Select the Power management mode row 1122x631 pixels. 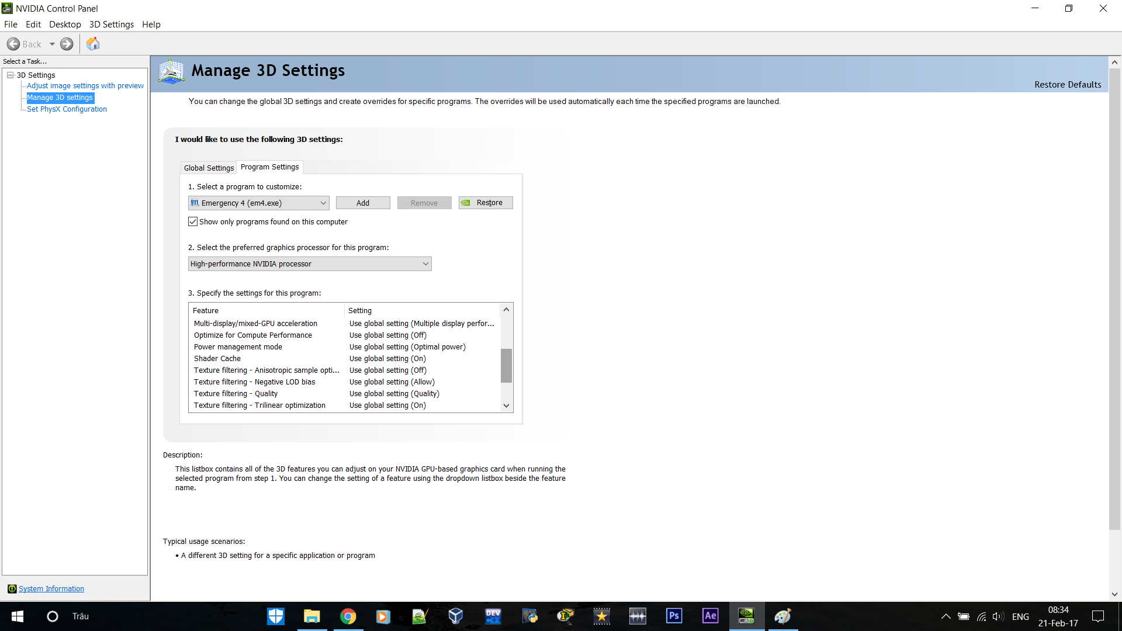238,346
